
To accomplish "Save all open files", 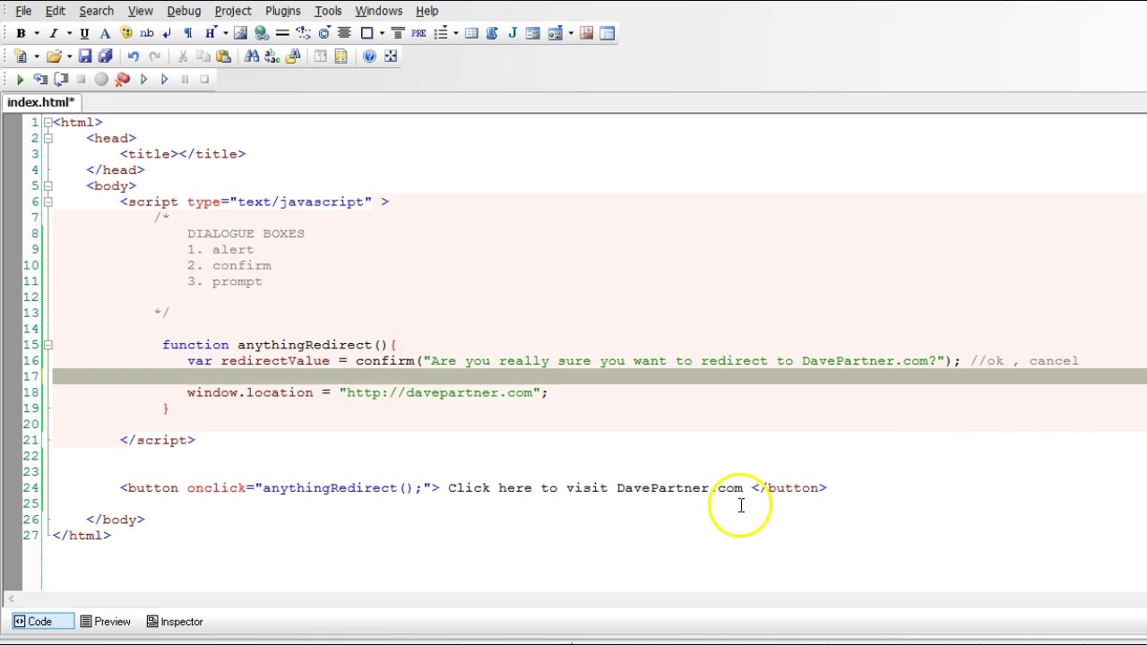I will 105,56.
